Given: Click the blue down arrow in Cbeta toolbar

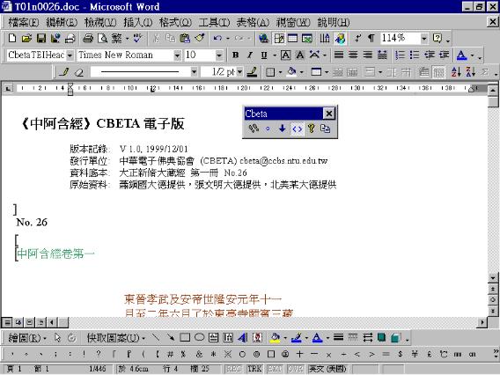Looking at the screenshot, I should coord(283,129).
